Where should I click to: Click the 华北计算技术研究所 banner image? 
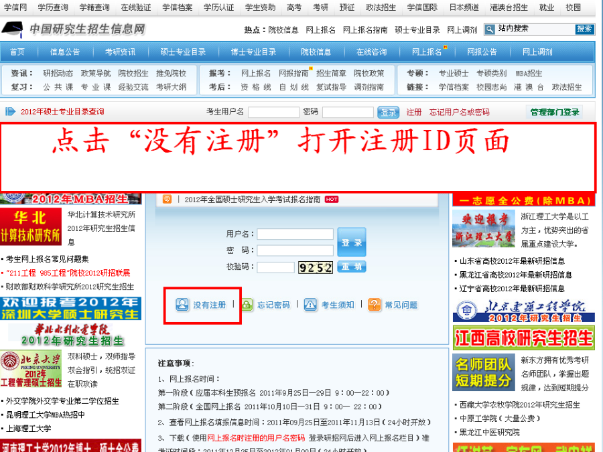click(x=31, y=227)
